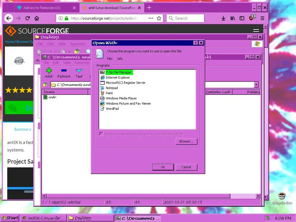Open the 7-Zip File menu

tap(46, 62)
